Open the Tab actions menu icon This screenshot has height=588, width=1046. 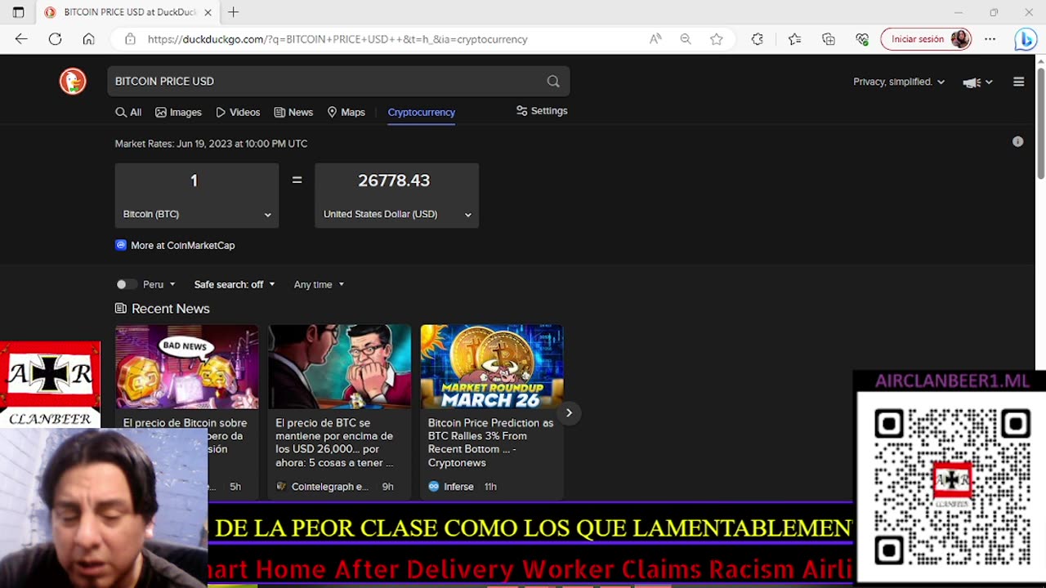18,12
